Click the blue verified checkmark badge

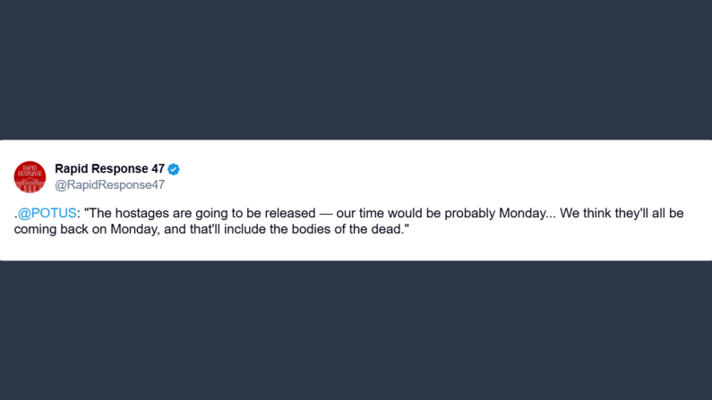pos(174,169)
